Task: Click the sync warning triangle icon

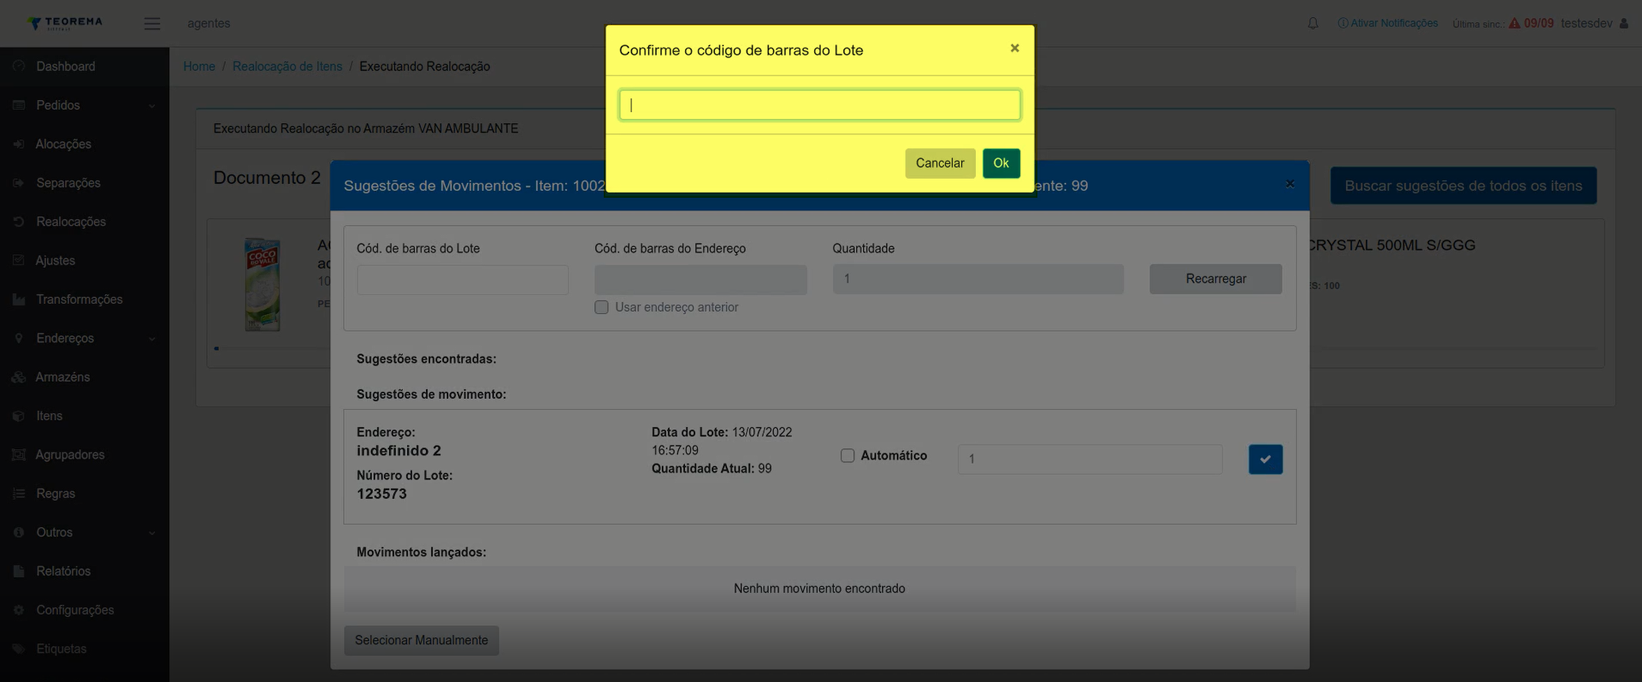Action: pos(1515,23)
